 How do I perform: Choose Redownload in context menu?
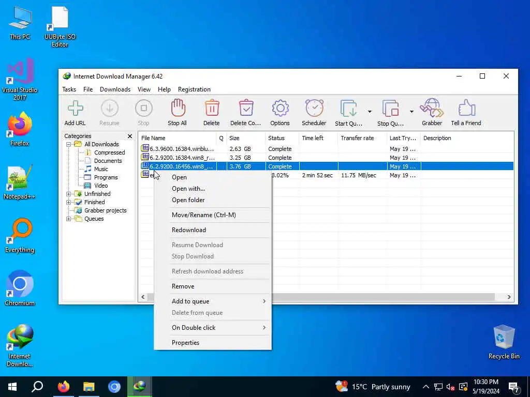(x=213, y=230)
